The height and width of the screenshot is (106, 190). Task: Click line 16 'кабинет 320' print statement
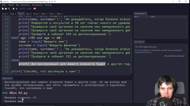(x=65, y=34)
